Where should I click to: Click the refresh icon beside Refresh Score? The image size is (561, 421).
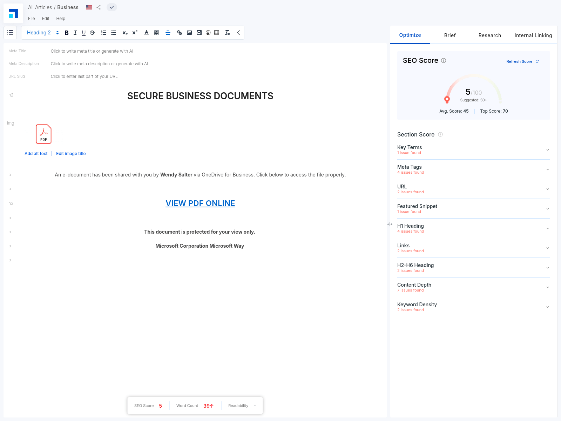(x=537, y=61)
